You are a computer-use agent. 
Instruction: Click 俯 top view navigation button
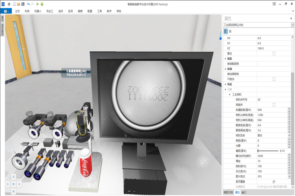(13, 184)
